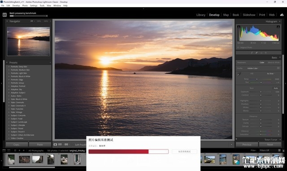Select the crop tool in the tool strip

point(252,53)
